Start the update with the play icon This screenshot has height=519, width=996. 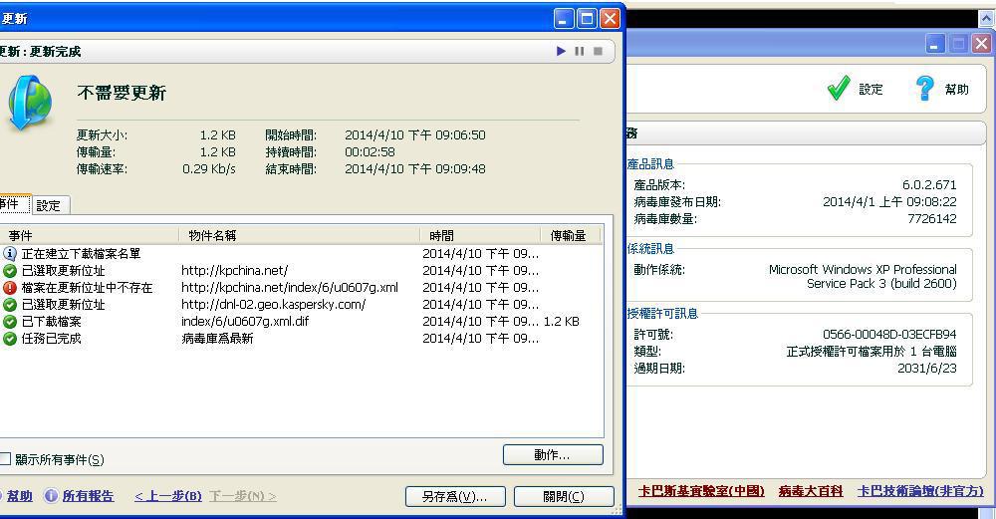tap(561, 52)
